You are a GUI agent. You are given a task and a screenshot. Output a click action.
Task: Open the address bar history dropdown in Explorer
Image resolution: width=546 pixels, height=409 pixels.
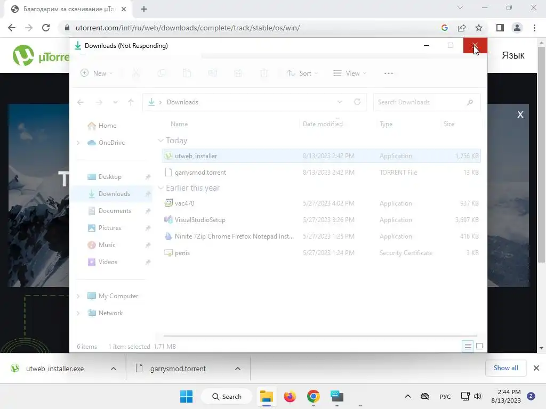pos(340,102)
